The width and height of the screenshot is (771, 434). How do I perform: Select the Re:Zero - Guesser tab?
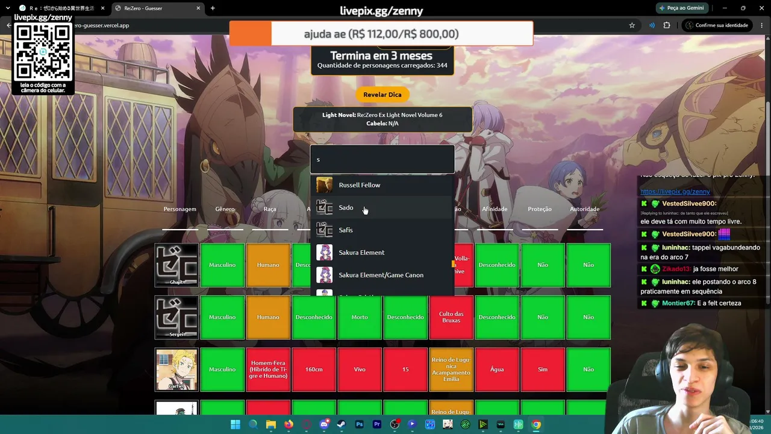click(157, 8)
